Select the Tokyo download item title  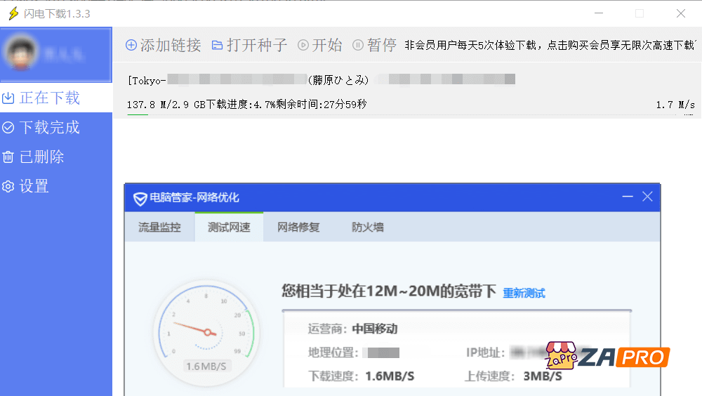coord(321,80)
